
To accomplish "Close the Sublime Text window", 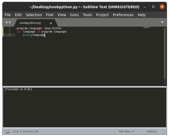I will pyautogui.click(x=162, y=7).
